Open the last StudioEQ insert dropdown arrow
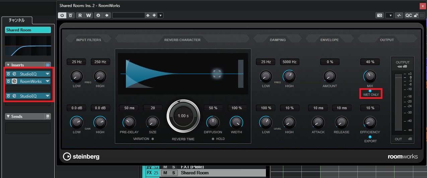This screenshot has height=178, width=427. click(48, 96)
